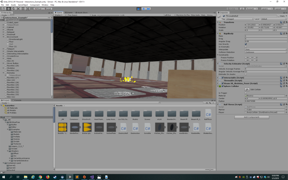The image size is (288, 180).
Task: Toggle Mute Audio button
Action: 195,15
